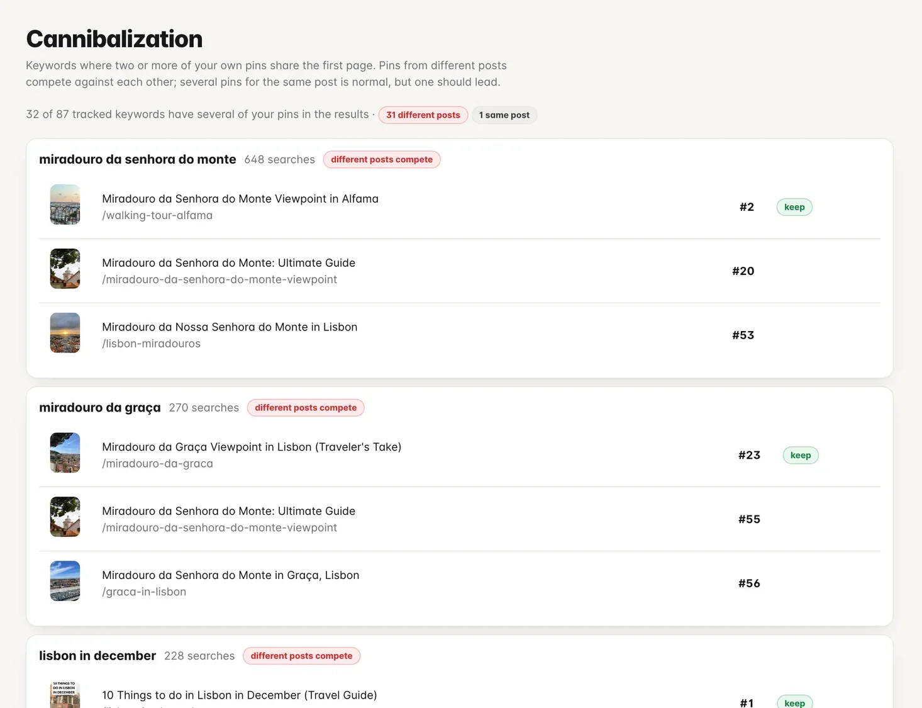Open "10 Things to do in Lisbon in December"

tap(240, 695)
